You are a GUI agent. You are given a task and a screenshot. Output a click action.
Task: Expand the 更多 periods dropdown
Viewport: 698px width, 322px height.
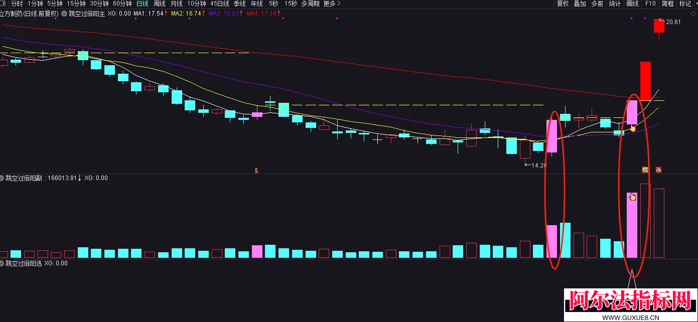tap(332, 4)
